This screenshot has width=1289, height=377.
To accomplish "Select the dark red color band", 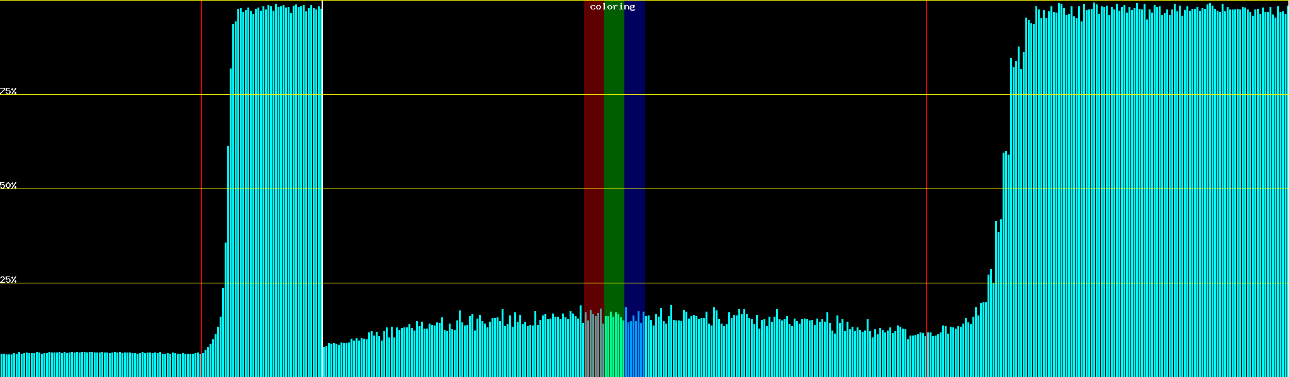I will 594,157.
